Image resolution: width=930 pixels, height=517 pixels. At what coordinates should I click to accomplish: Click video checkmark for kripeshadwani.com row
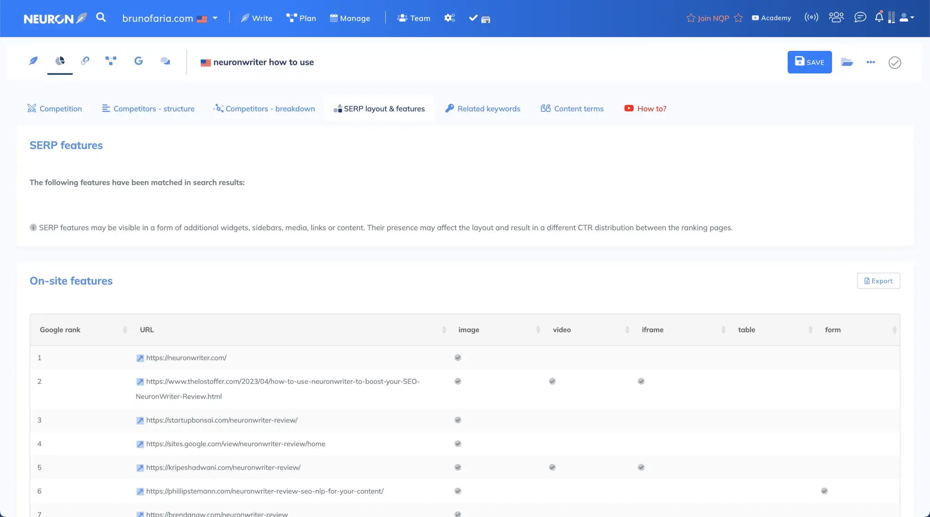pos(552,468)
